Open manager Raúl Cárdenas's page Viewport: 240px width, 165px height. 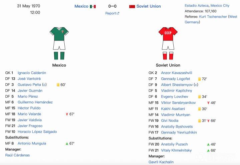(17, 155)
